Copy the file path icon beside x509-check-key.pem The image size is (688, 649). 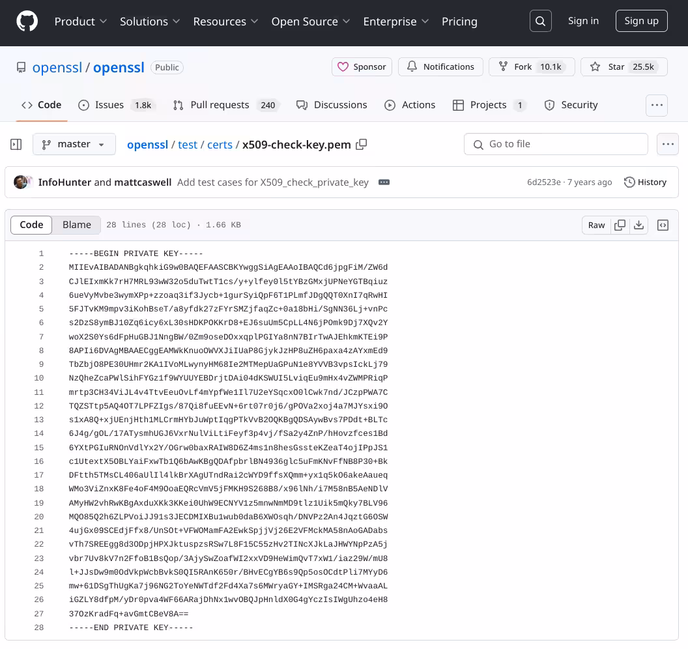362,145
